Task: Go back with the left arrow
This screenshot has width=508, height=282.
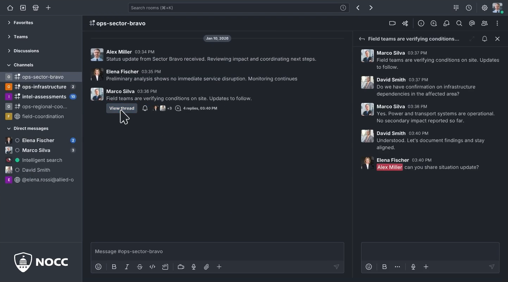Action: (x=358, y=8)
